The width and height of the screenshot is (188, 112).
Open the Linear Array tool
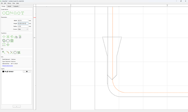[x=4, y=45]
